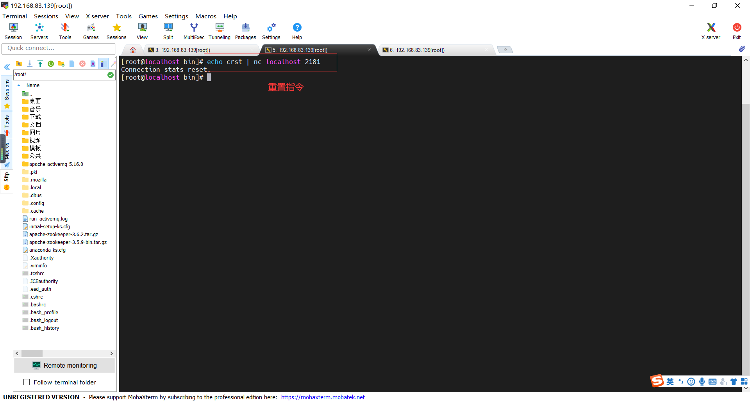Image resolution: width=750 pixels, height=402 pixels.
Task: Open the mobaxterm.mobatek.net link
Action: (x=323, y=397)
